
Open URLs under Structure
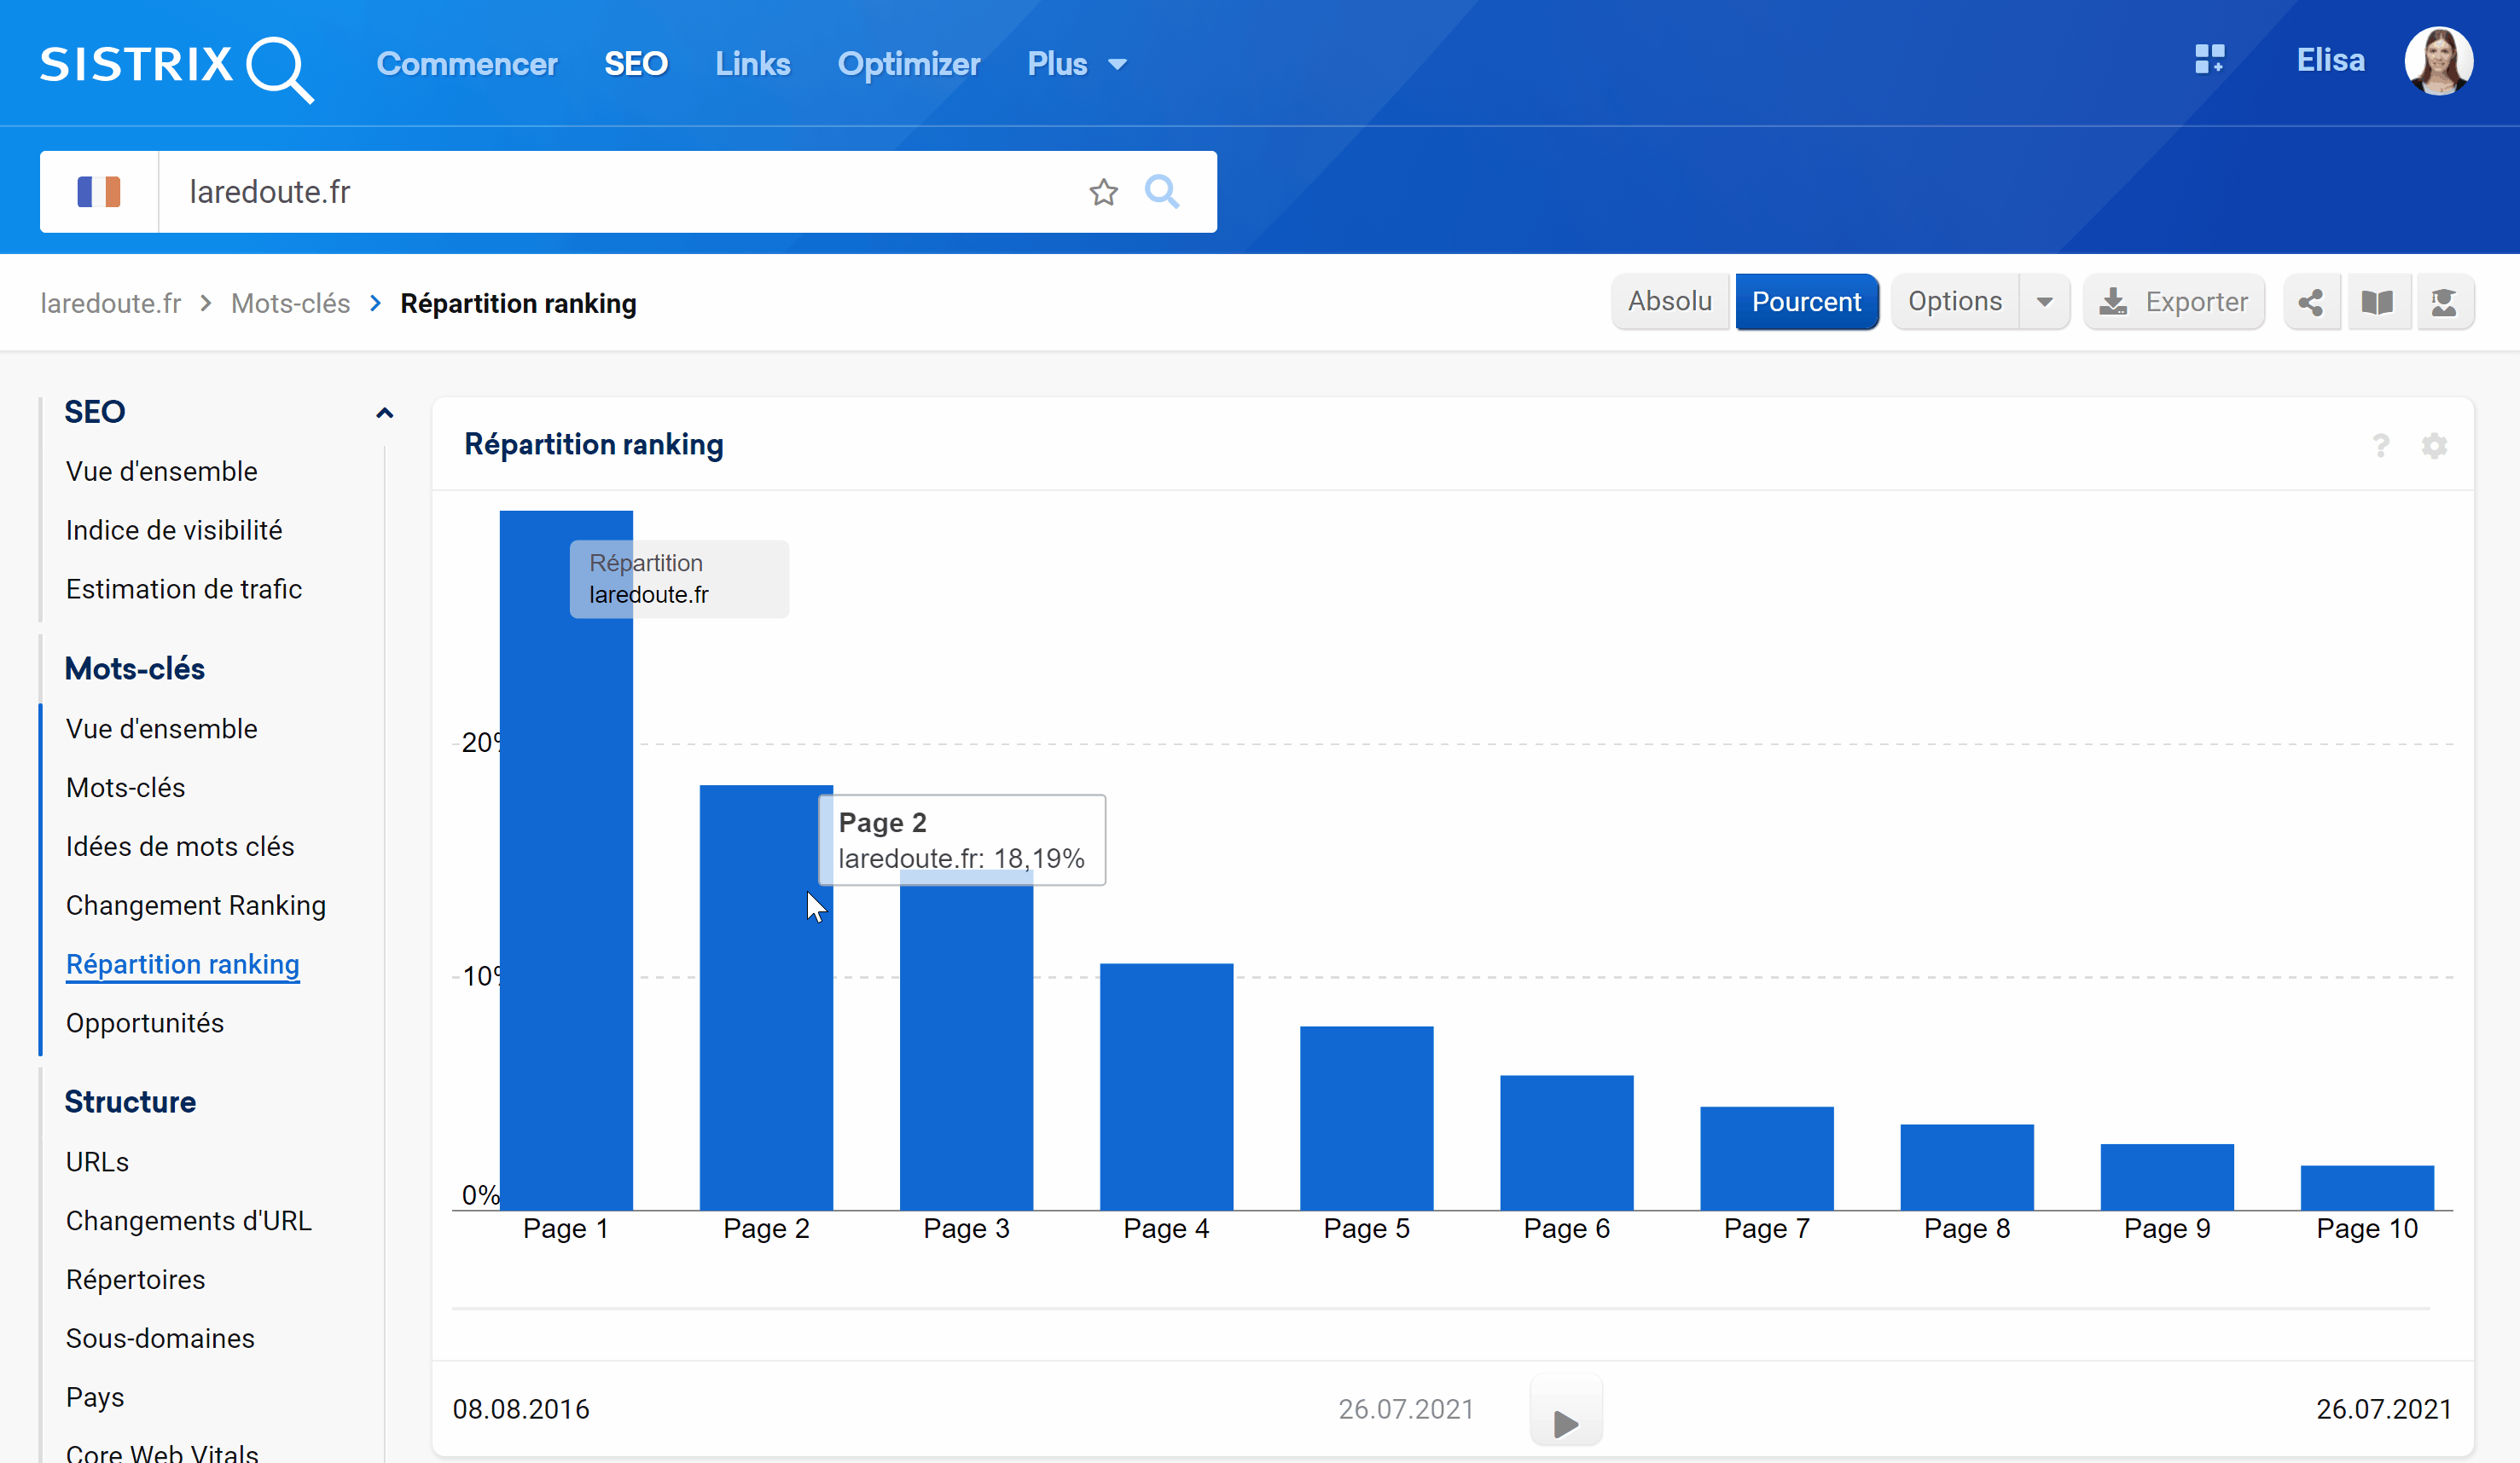click(97, 1163)
